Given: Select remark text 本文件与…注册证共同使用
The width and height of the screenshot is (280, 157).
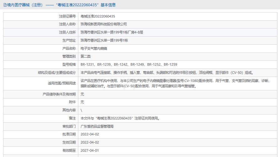Looking at the screenshot, I should click(120, 118).
